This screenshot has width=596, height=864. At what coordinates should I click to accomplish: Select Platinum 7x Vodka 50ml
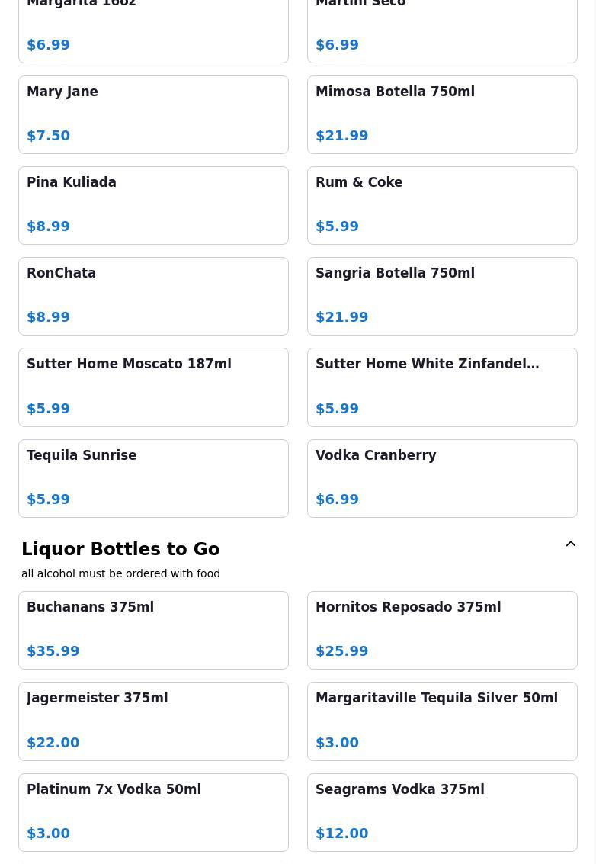click(x=153, y=812)
